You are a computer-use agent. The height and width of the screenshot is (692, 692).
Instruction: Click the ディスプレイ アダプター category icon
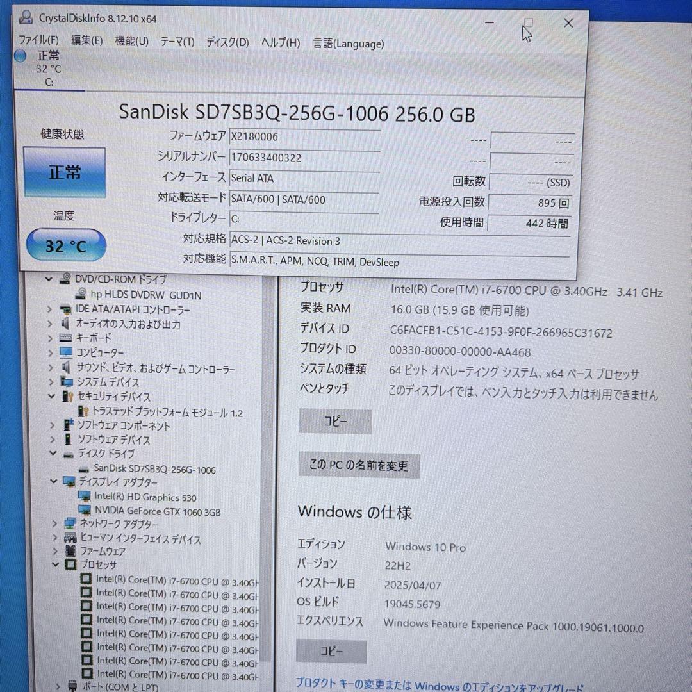pyautogui.click(x=69, y=481)
